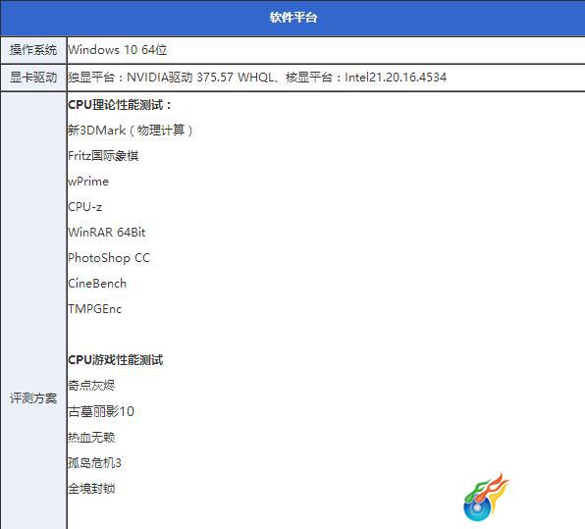Select the Fritz国际象棋 entry
The height and width of the screenshot is (529, 585).
point(103,156)
